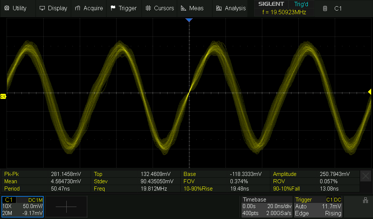Click the -9.17mV channel offset value

click(x=32, y=213)
